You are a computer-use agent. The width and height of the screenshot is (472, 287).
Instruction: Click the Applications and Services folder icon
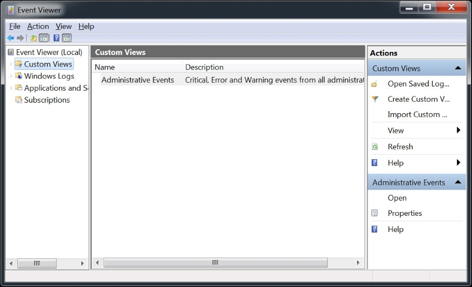click(19, 87)
